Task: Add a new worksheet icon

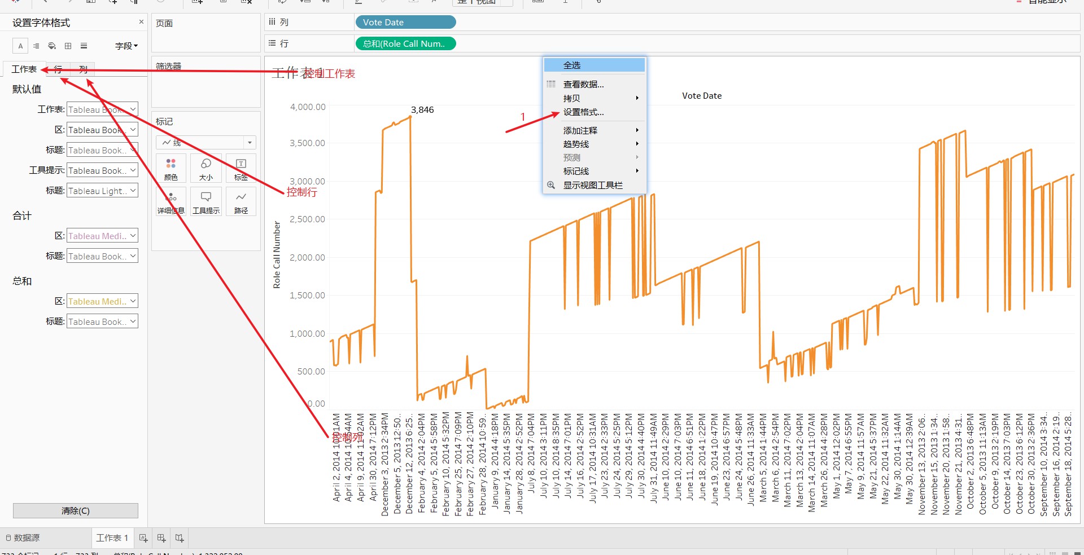Action: 143,538
